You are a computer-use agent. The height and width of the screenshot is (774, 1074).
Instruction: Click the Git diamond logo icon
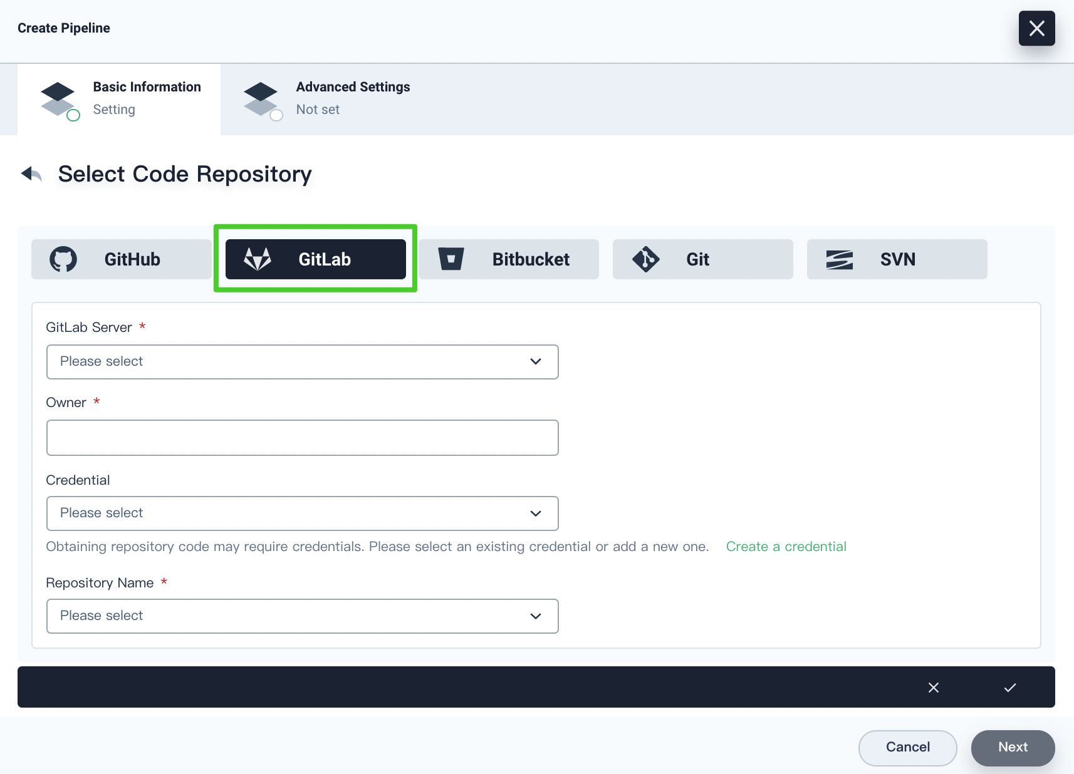coord(646,259)
